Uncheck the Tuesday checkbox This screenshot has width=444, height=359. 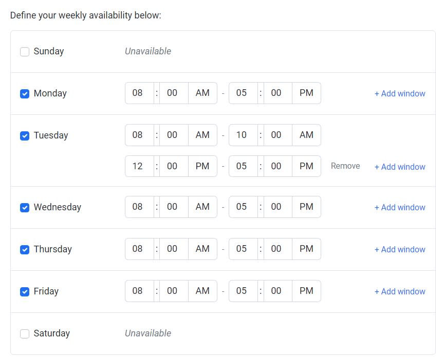tap(25, 136)
